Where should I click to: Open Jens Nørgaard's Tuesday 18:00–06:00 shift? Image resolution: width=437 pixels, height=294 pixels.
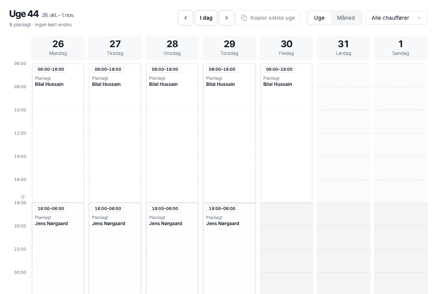115,248
